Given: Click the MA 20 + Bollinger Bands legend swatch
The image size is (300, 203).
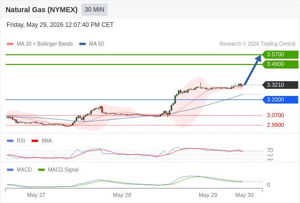Looking at the screenshot, I should (10, 44).
